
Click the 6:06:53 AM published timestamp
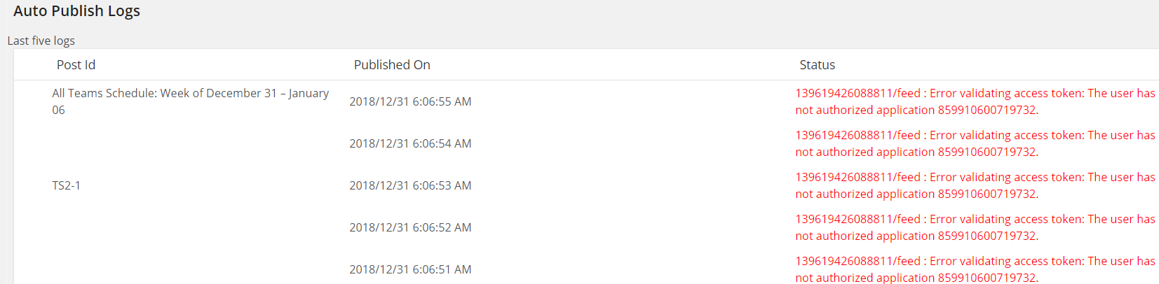coord(410,185)
